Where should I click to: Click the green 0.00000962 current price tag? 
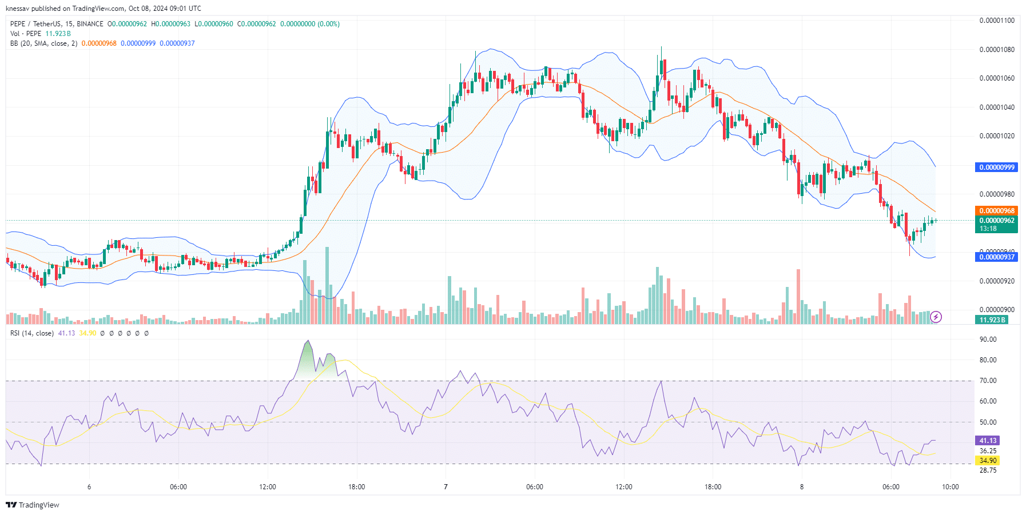[996, 220]
